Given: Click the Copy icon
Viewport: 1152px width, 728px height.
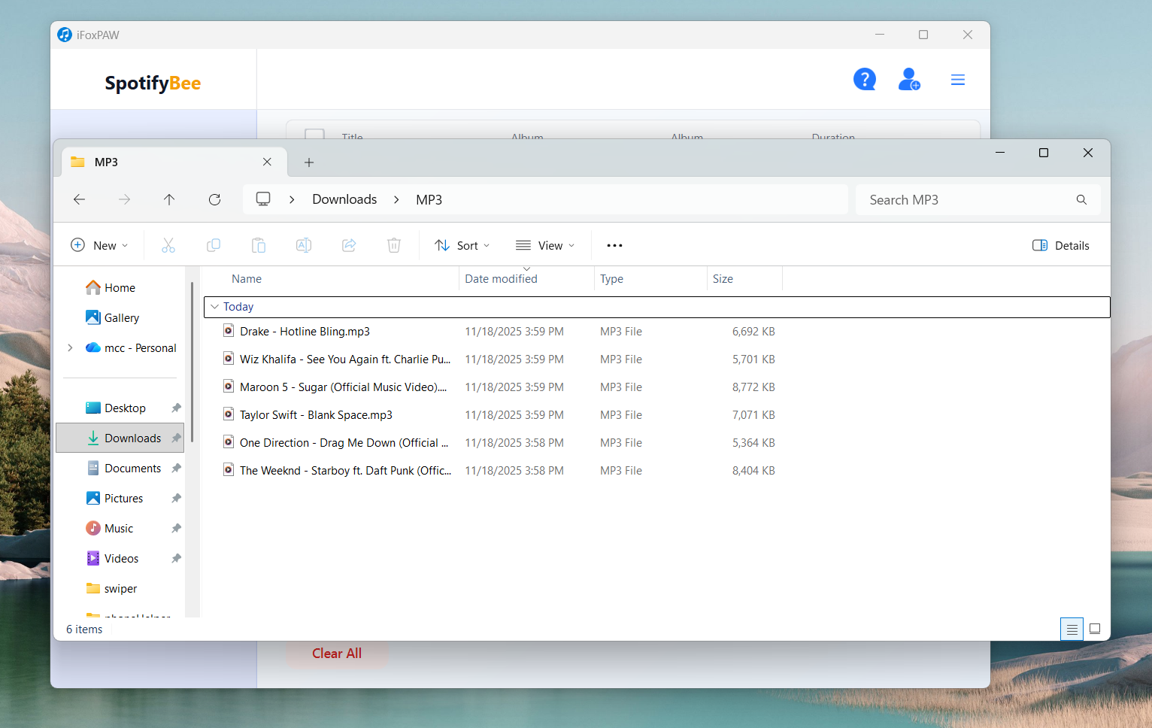Looking at the screenshot, I should 214,244.
